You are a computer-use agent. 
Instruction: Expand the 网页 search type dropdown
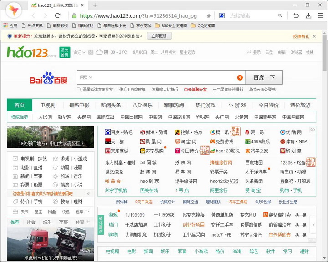pos(86,77)
